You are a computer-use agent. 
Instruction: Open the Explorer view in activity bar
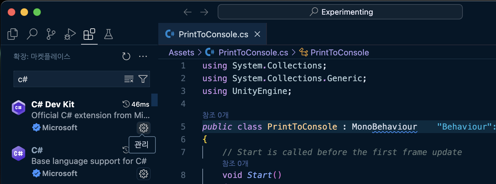(x=12, y=34)
